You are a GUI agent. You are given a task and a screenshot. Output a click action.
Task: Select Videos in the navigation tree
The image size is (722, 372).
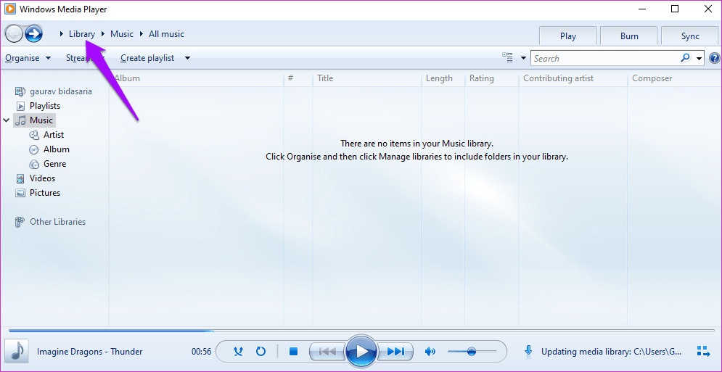[42, 178]
